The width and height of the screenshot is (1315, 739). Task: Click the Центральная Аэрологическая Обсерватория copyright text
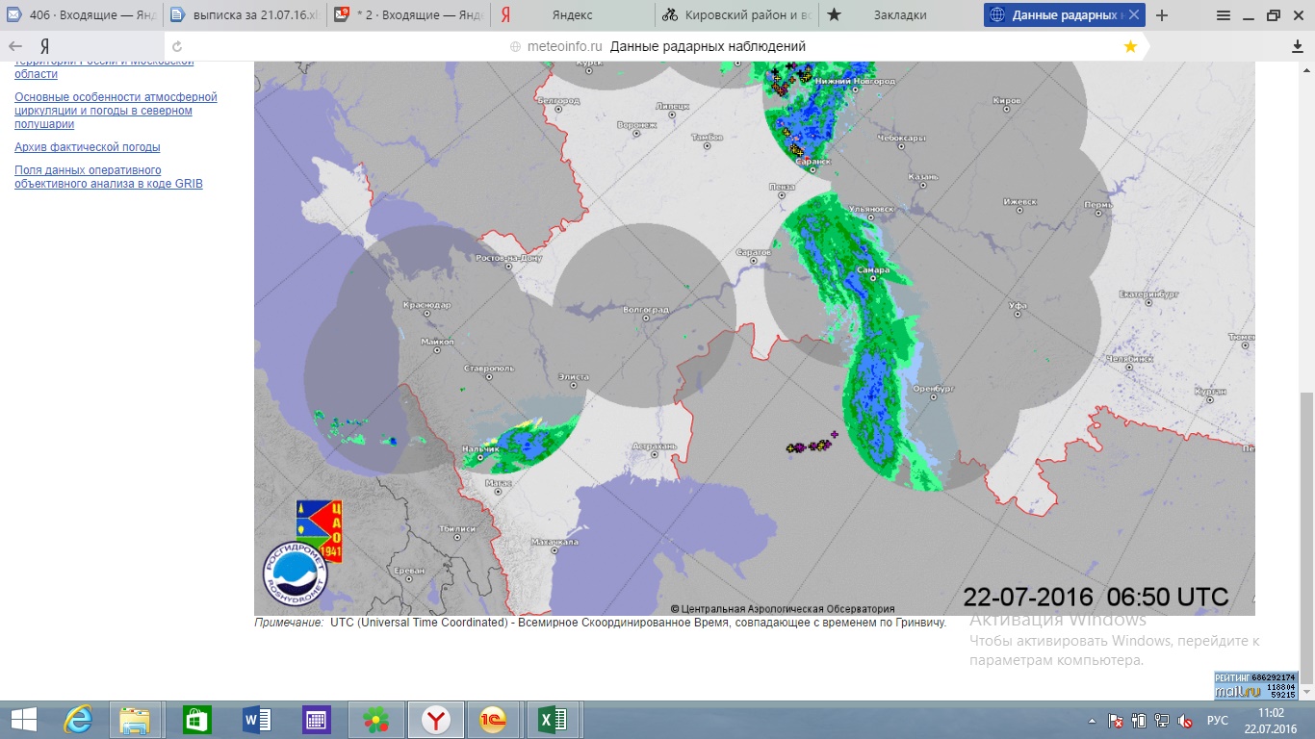tap(783, 608)
